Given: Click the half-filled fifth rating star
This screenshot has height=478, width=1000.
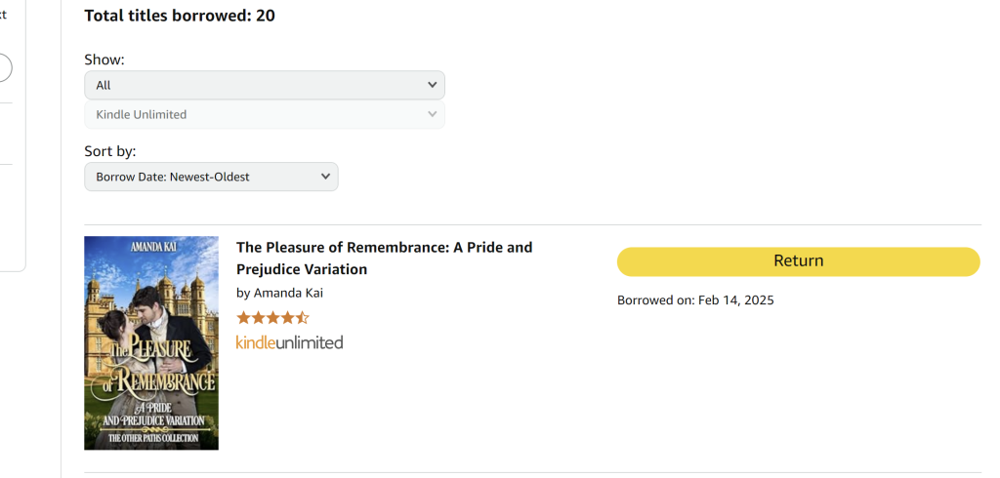Looking at the screenshot, I should click(x=303, y=317).
